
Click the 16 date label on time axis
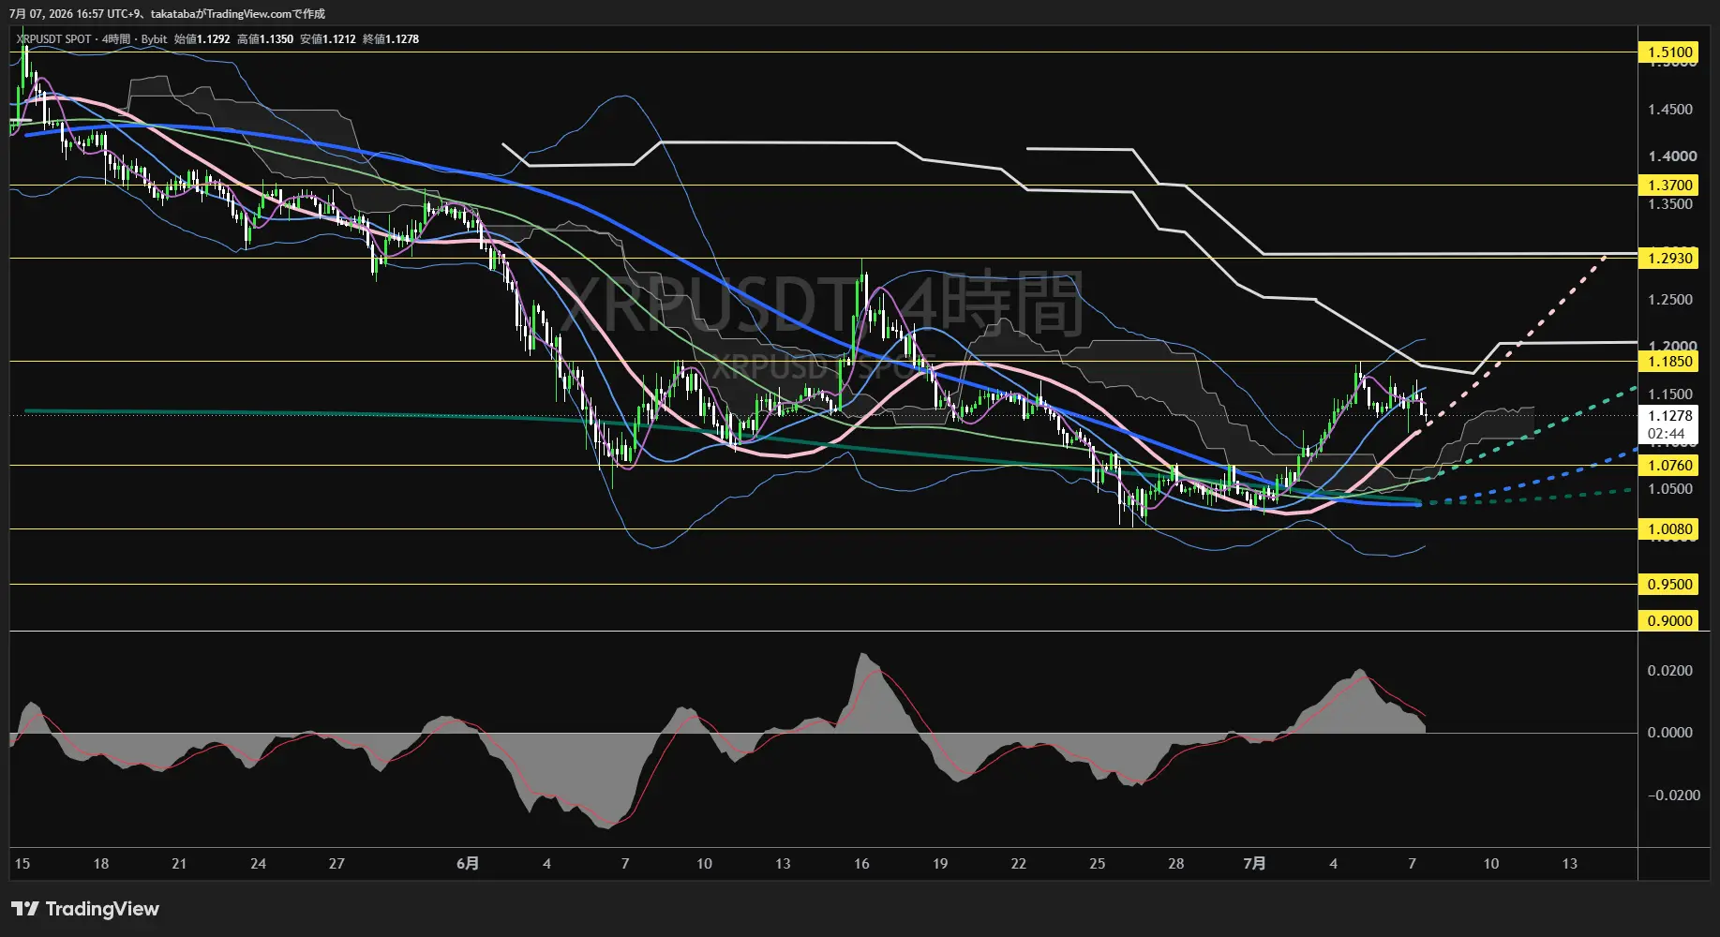pyautogui.click(x=861, y=864)
